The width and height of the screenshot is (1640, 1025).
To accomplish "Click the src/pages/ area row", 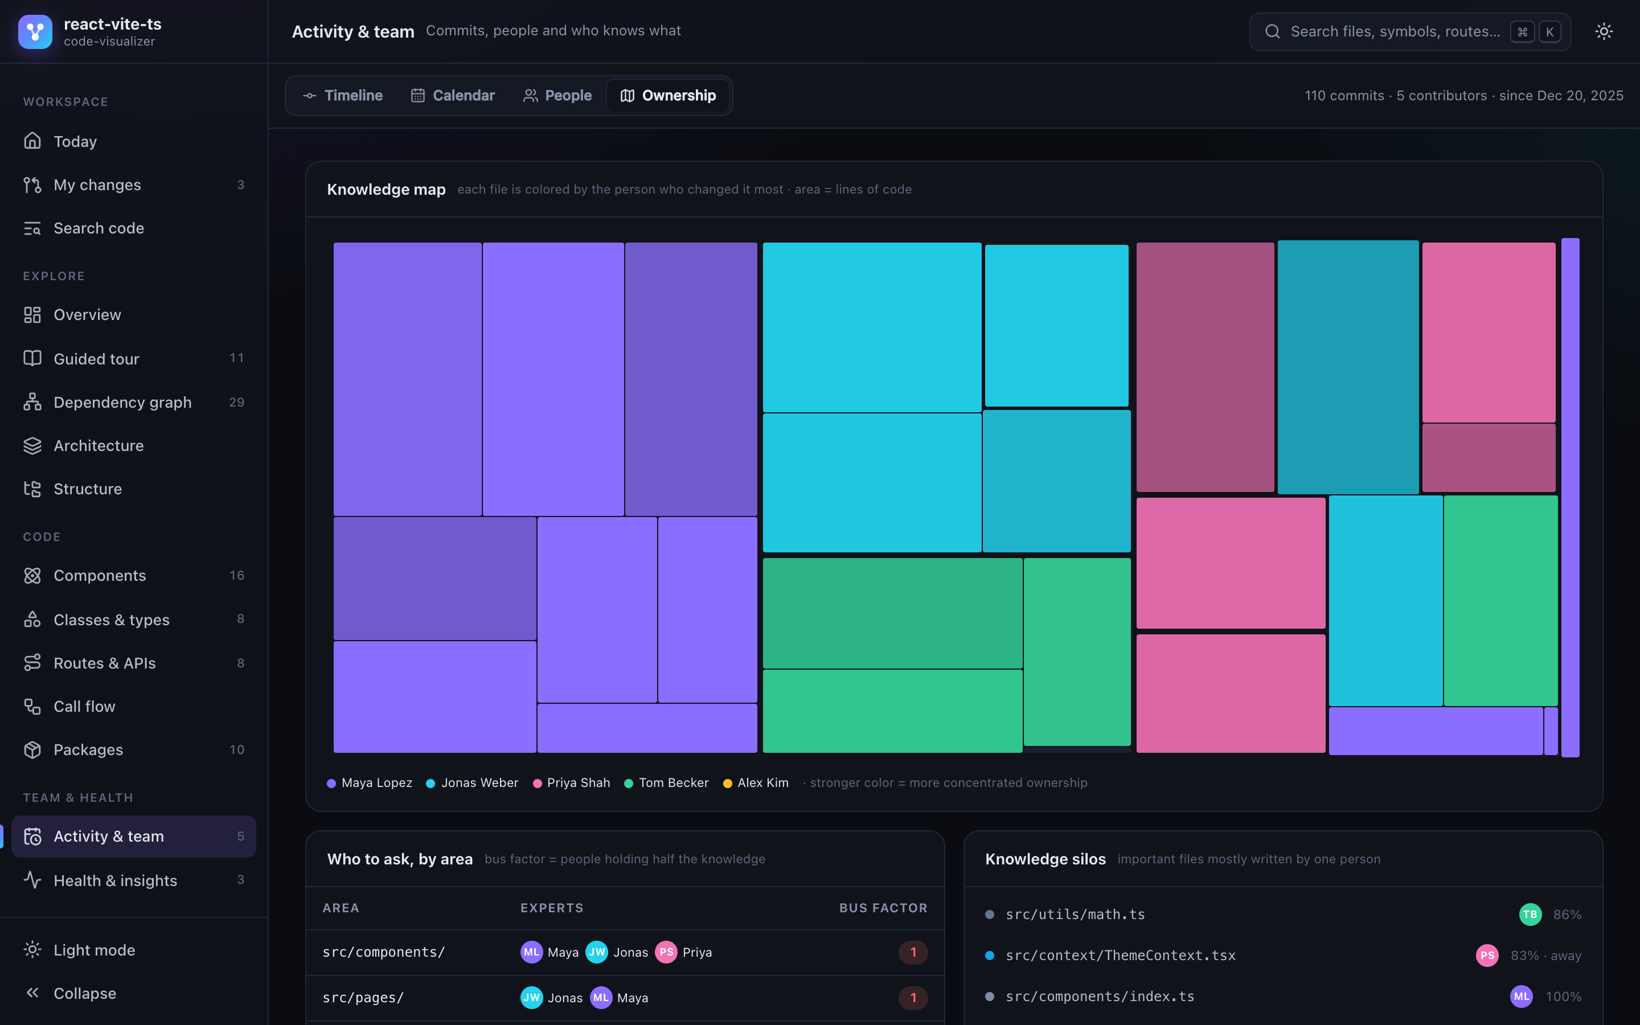I will point(625,998).
